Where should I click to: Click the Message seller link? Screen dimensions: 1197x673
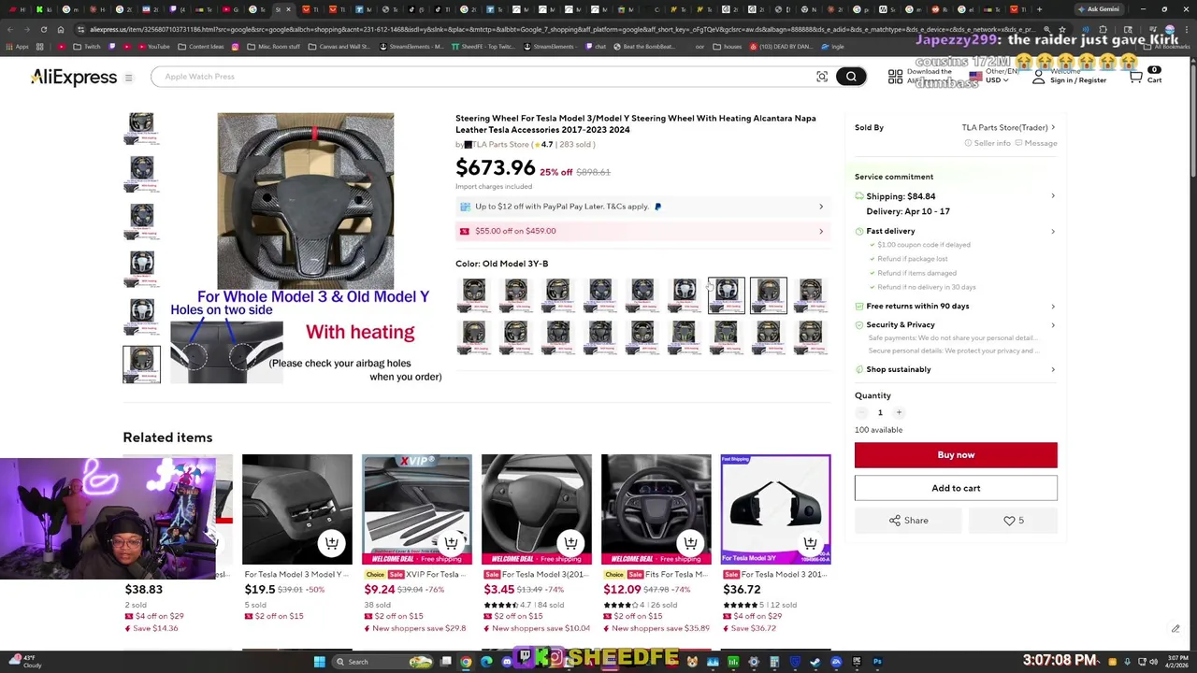click(x=1035, y=143)
